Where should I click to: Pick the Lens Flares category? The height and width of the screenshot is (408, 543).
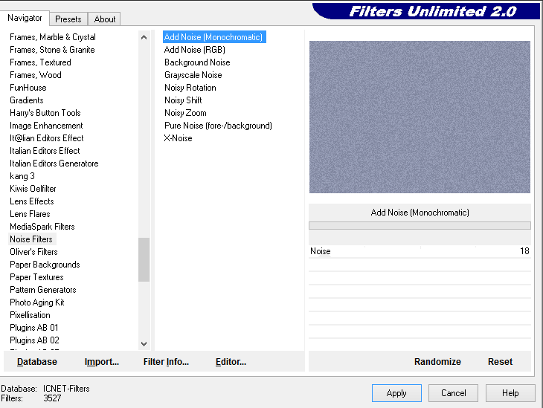[30, 214]
